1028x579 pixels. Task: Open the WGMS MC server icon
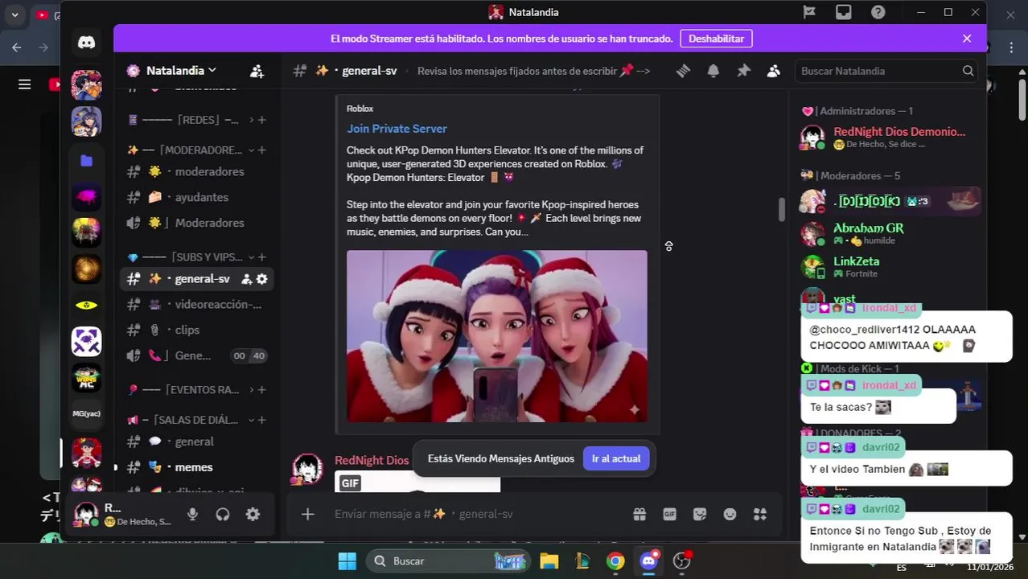coord(86,377)
